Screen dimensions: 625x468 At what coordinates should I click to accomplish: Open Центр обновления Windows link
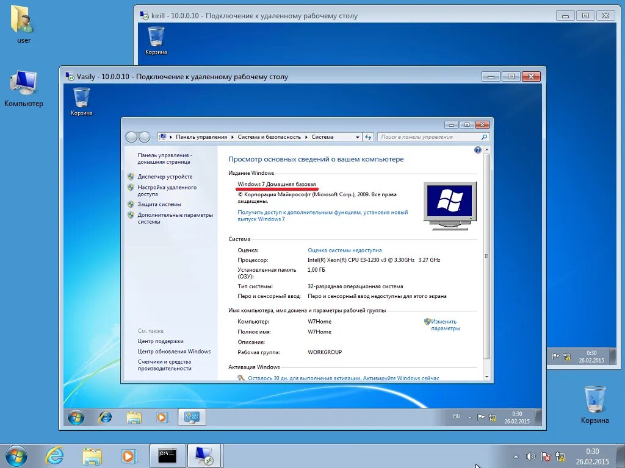pyautogui.click(x=174, y=352)
